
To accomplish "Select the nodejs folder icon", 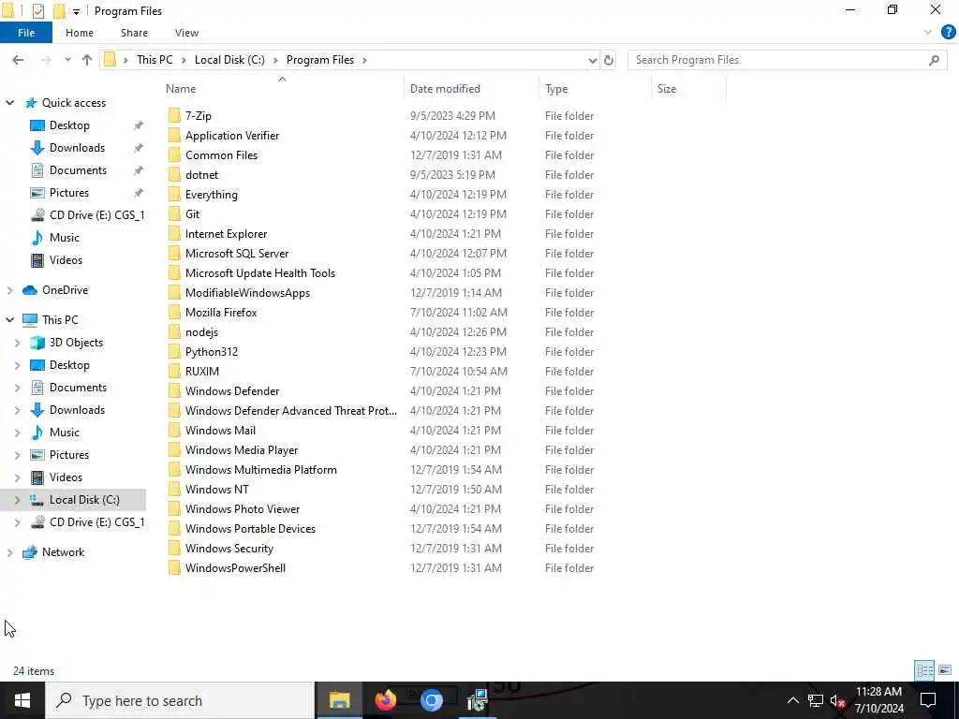I will pos(174,332).
